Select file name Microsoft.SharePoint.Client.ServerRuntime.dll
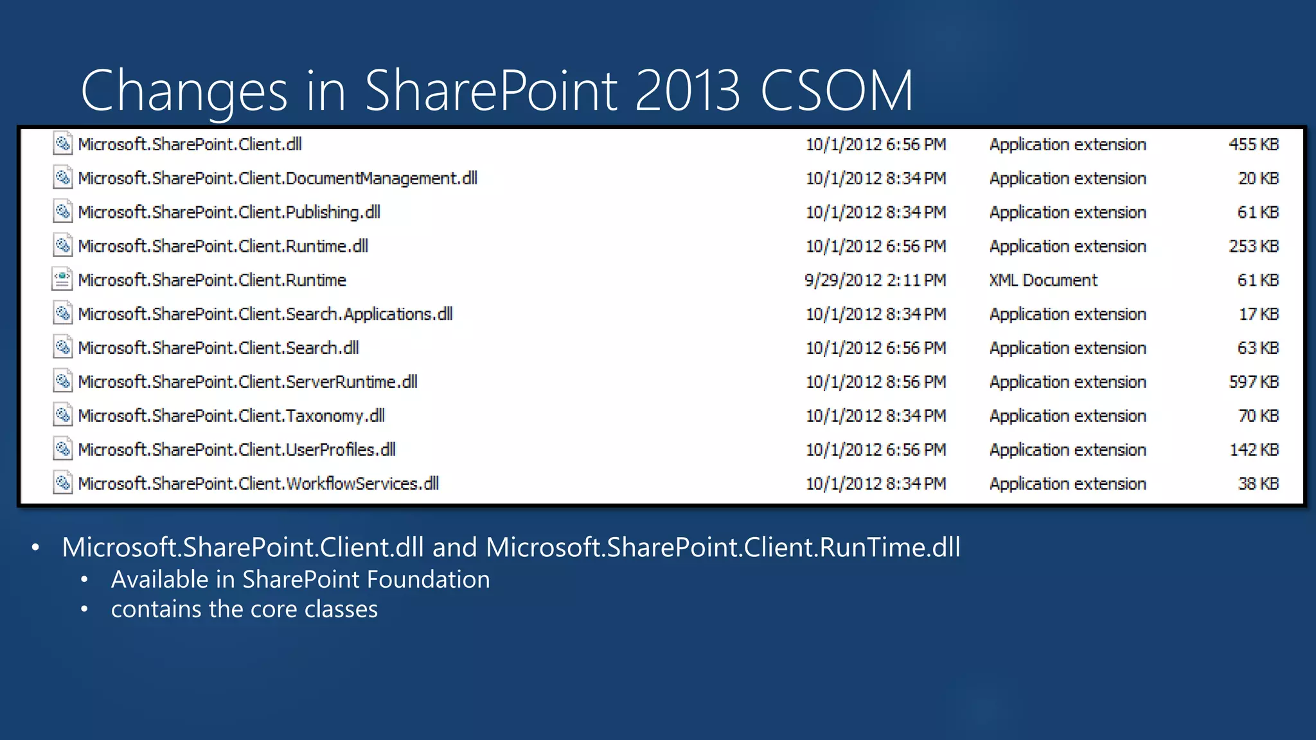This screenshot has width=1316, height=740. [248, 382]
